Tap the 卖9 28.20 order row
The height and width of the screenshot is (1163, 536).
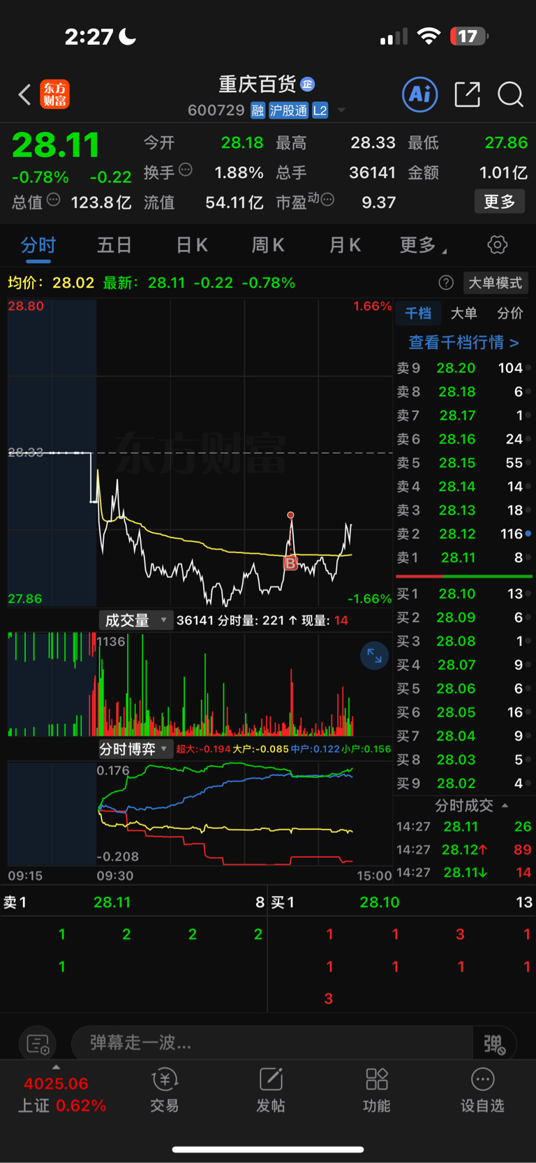[x=463, y=368]
